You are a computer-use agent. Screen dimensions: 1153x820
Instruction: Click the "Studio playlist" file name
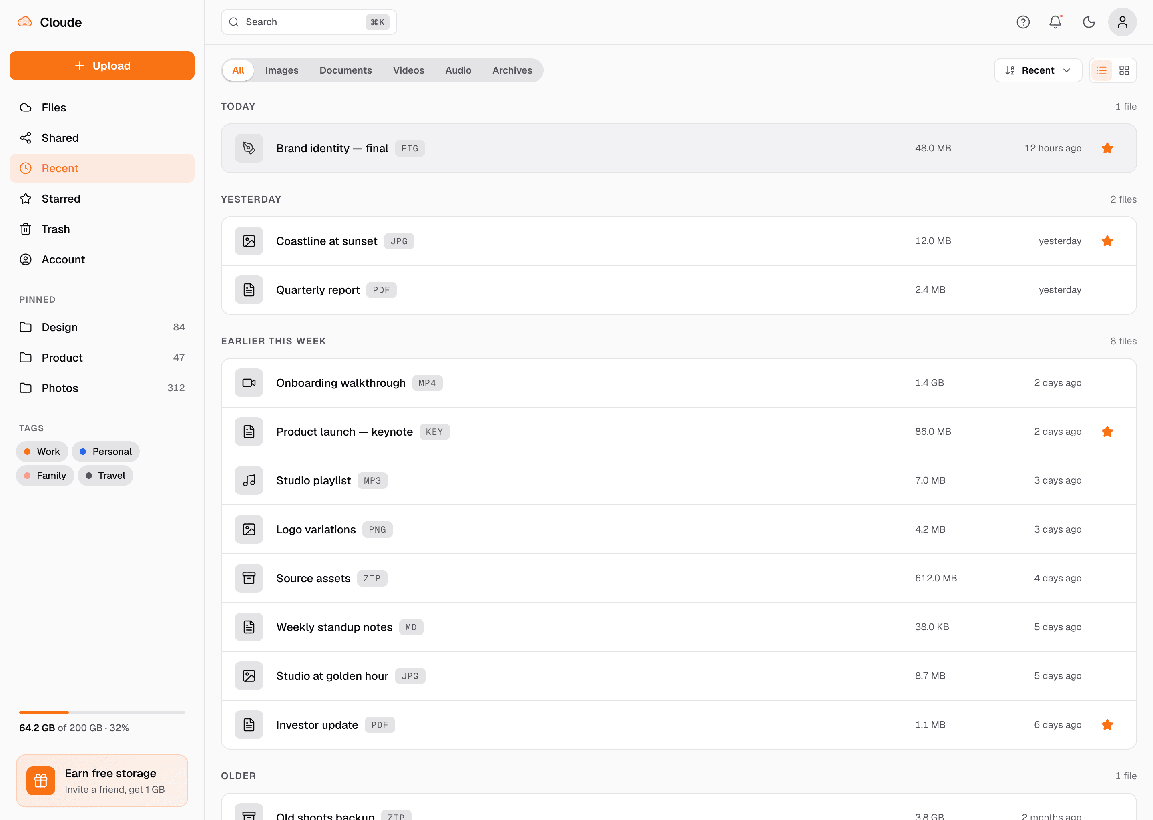[313, 480]
